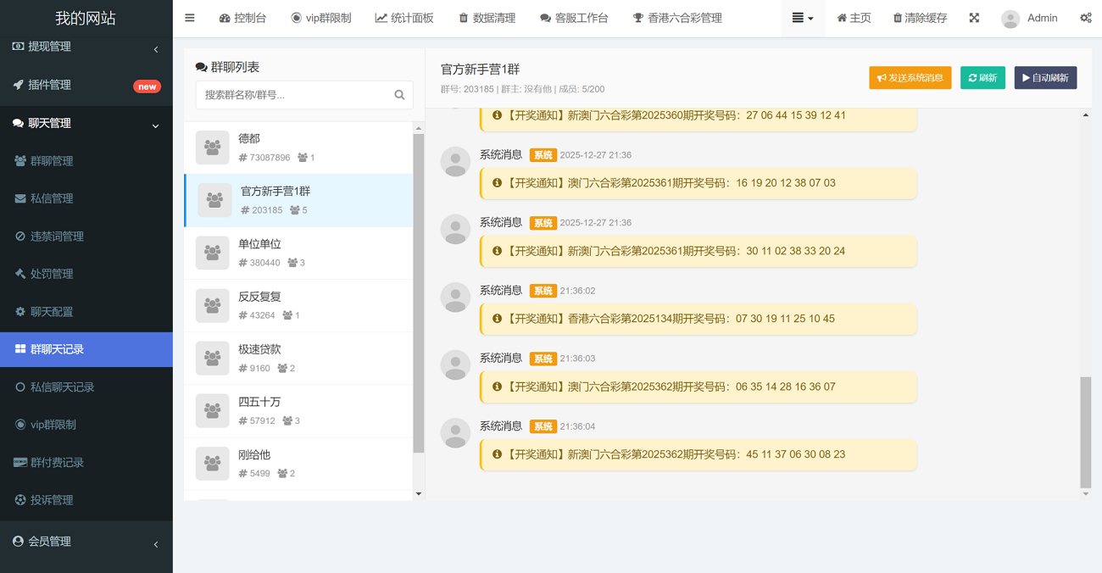The image size is (1102, 573).
Task: Toggle 自动刷新 auto refresh button
Action: [x=1045, y=78]
